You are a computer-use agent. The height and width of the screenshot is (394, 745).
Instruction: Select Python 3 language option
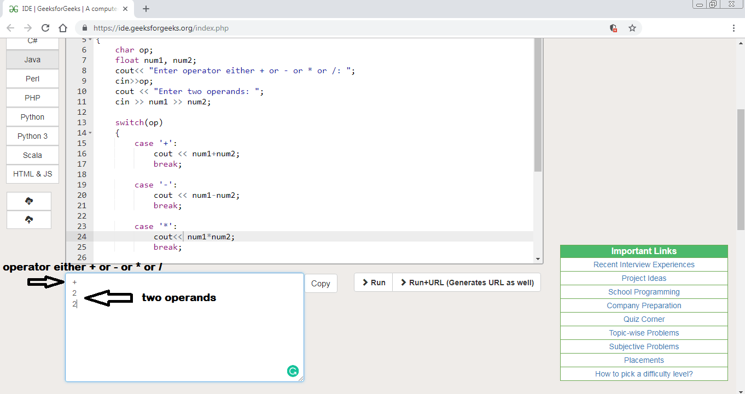[32, 136]
